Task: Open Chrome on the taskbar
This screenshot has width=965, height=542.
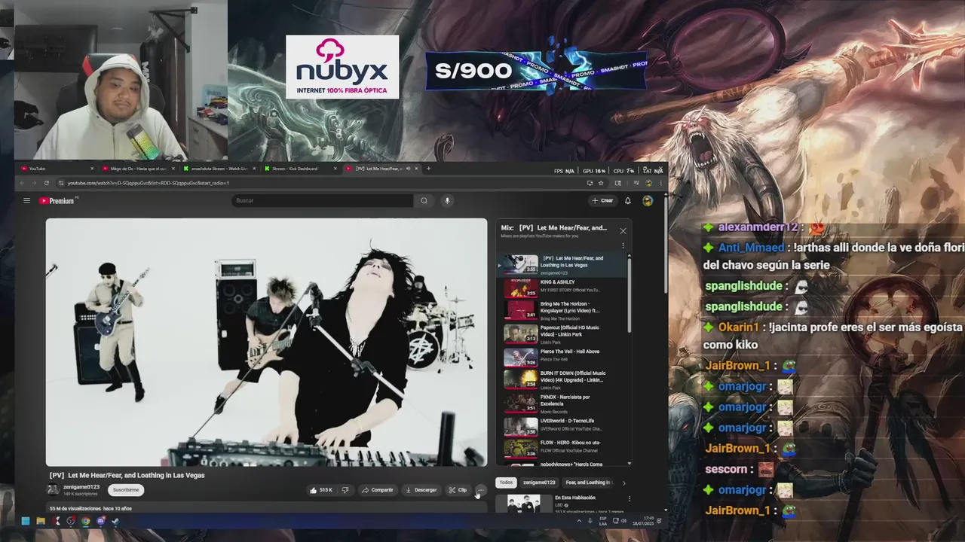Action: 85,521
